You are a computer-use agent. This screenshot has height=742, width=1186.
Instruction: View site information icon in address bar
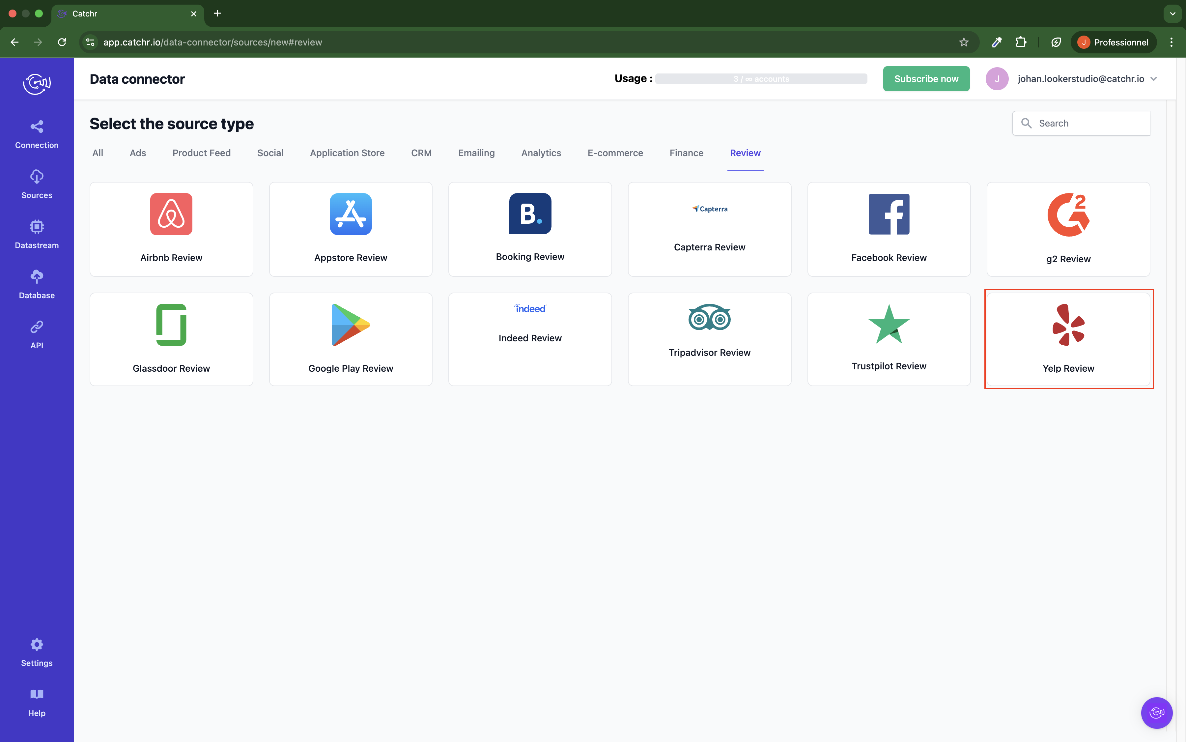click(90, 42)
